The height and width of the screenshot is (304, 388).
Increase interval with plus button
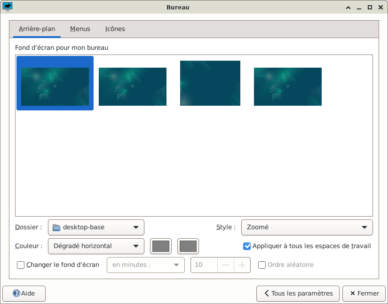(x=242, y=265)
